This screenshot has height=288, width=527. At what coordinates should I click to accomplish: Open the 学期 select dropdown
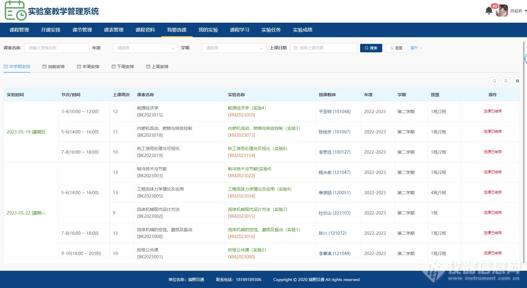234,48
